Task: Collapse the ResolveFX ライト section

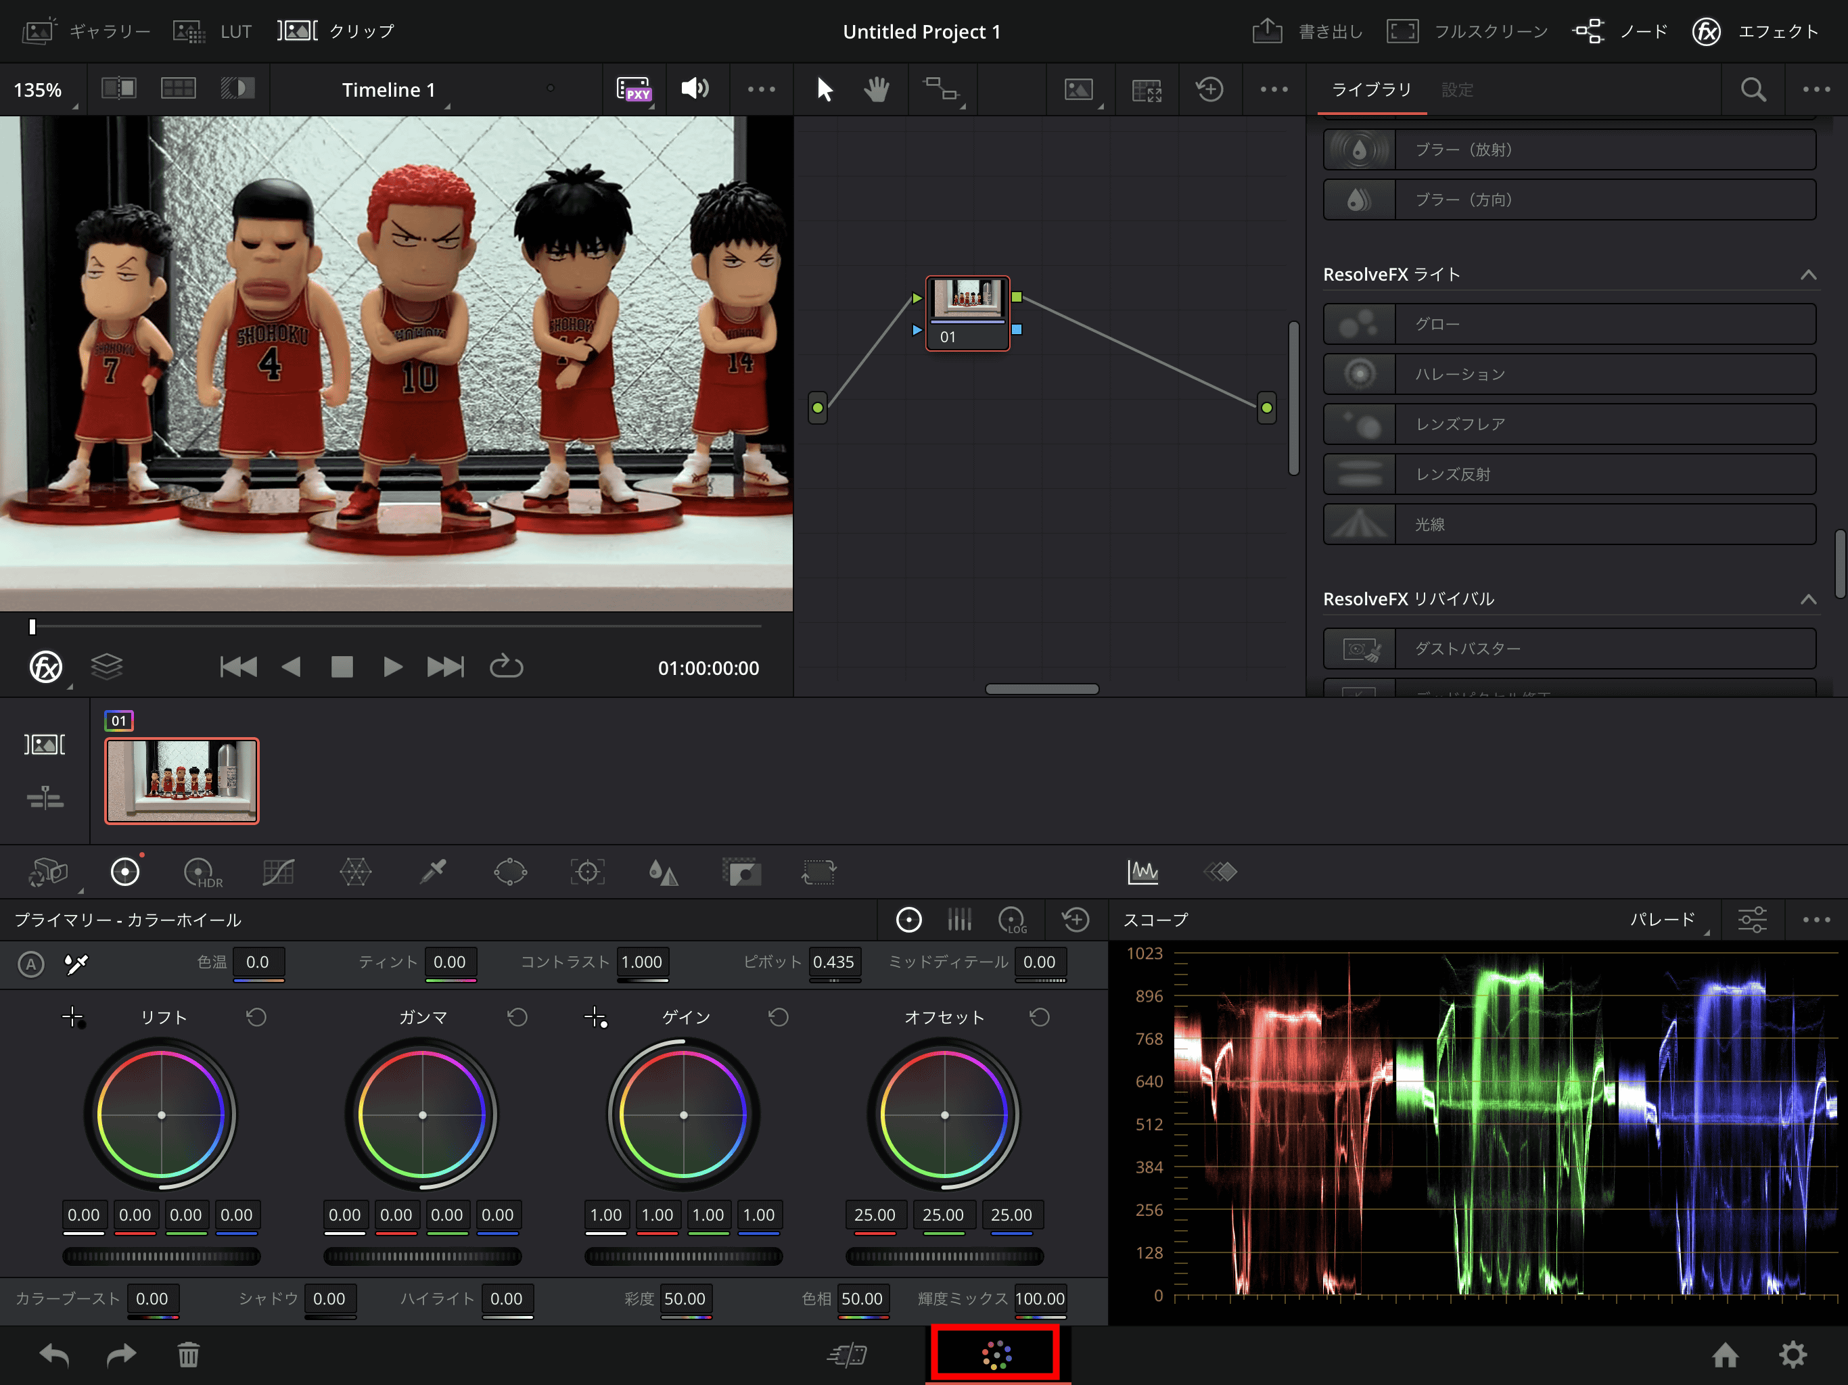Action: [1809, 274]
